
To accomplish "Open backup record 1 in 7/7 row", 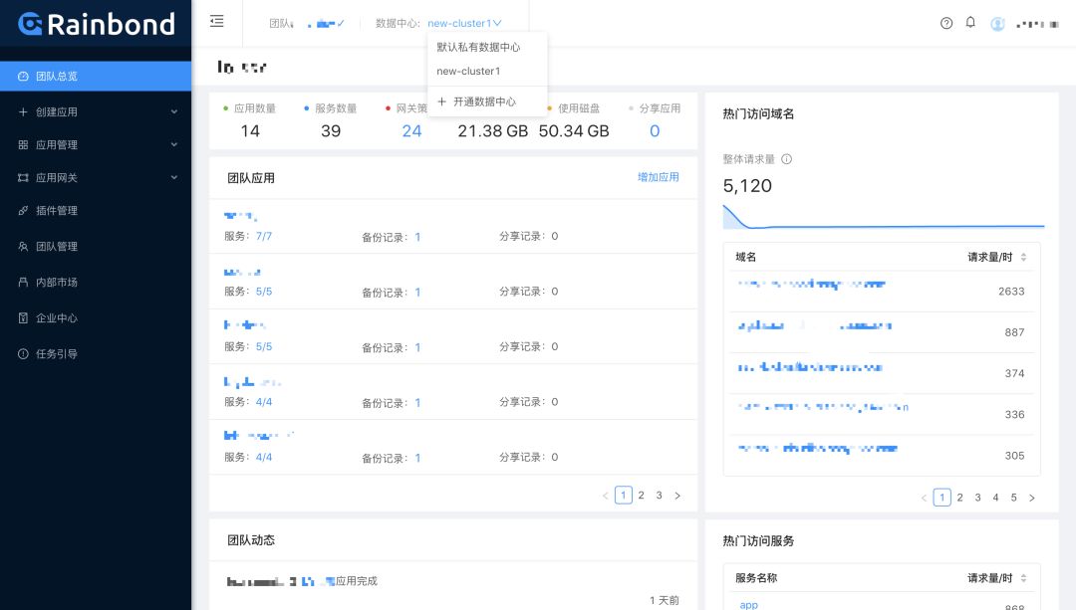I will tap(417, 237).
